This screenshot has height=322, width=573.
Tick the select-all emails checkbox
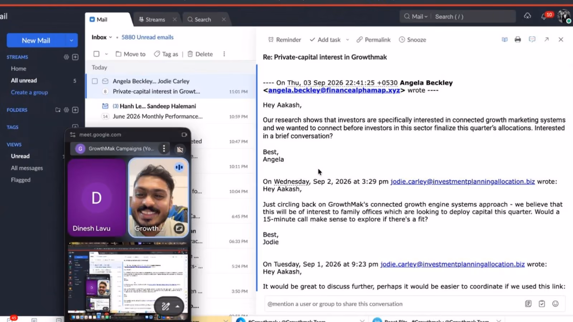(96, 54)
